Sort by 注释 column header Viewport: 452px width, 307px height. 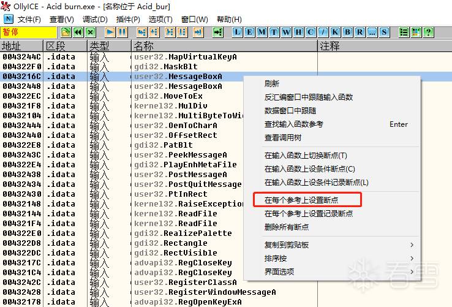point(385,46)
